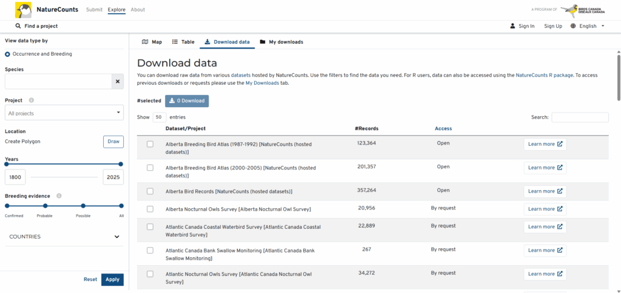Select Occurrence and Breeding radio button

[7, 54]
